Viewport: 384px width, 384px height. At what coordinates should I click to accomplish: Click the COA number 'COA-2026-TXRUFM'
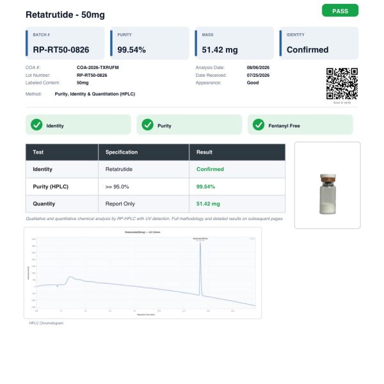point(97,68)
